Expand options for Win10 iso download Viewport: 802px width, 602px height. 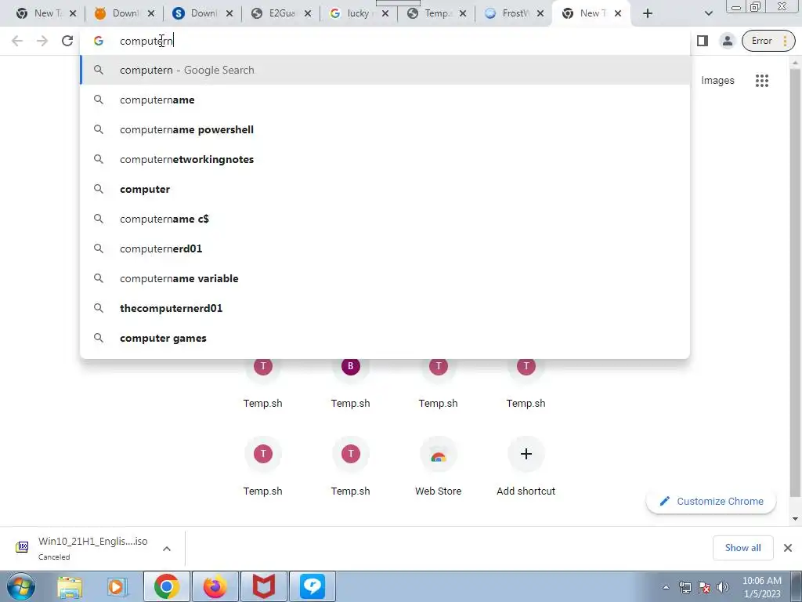(167, 549)
